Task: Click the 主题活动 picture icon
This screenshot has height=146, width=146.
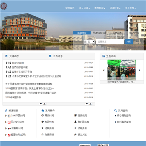Action: (103, 56)
